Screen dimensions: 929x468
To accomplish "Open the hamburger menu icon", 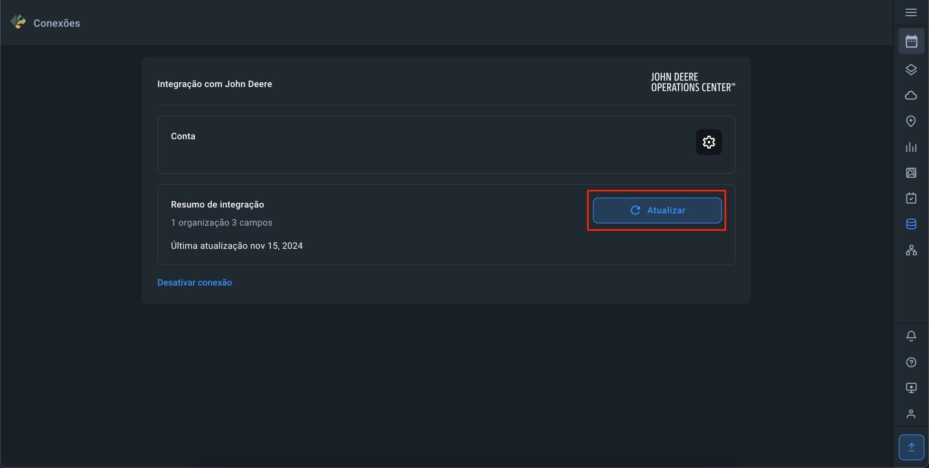I will (911, 13).
